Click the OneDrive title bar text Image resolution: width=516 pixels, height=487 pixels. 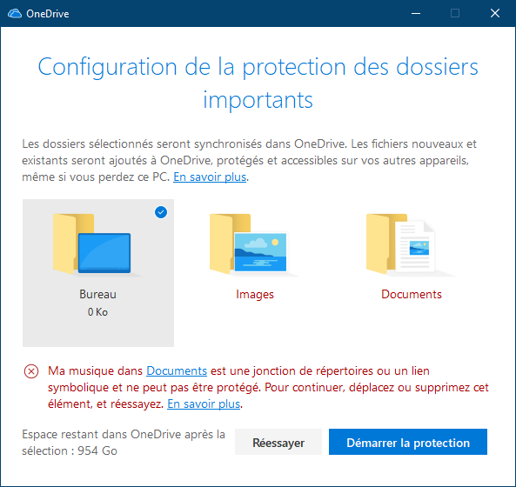tap(48, 14)
